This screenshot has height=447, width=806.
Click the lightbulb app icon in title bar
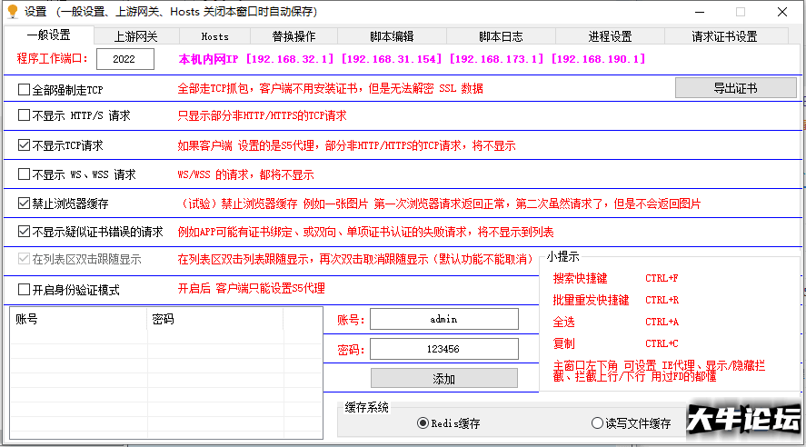pos(13,11)
